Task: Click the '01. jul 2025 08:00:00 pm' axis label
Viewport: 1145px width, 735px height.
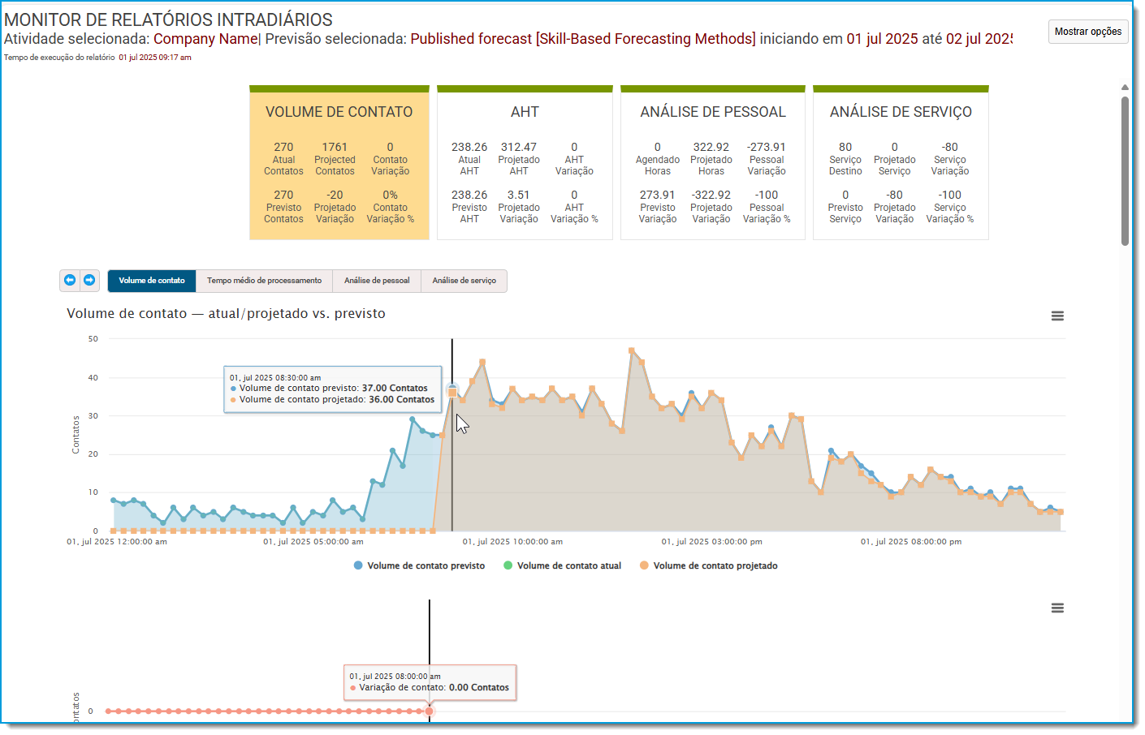Action: pyautogui.click(x=911, y=542)
